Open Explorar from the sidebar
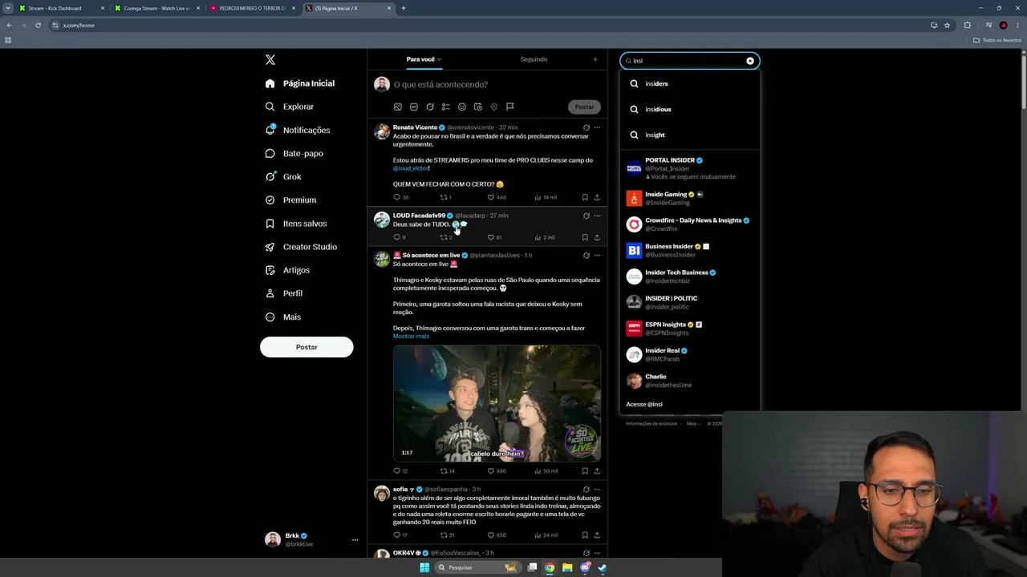The image size is (1027, 577). [290, 107]
